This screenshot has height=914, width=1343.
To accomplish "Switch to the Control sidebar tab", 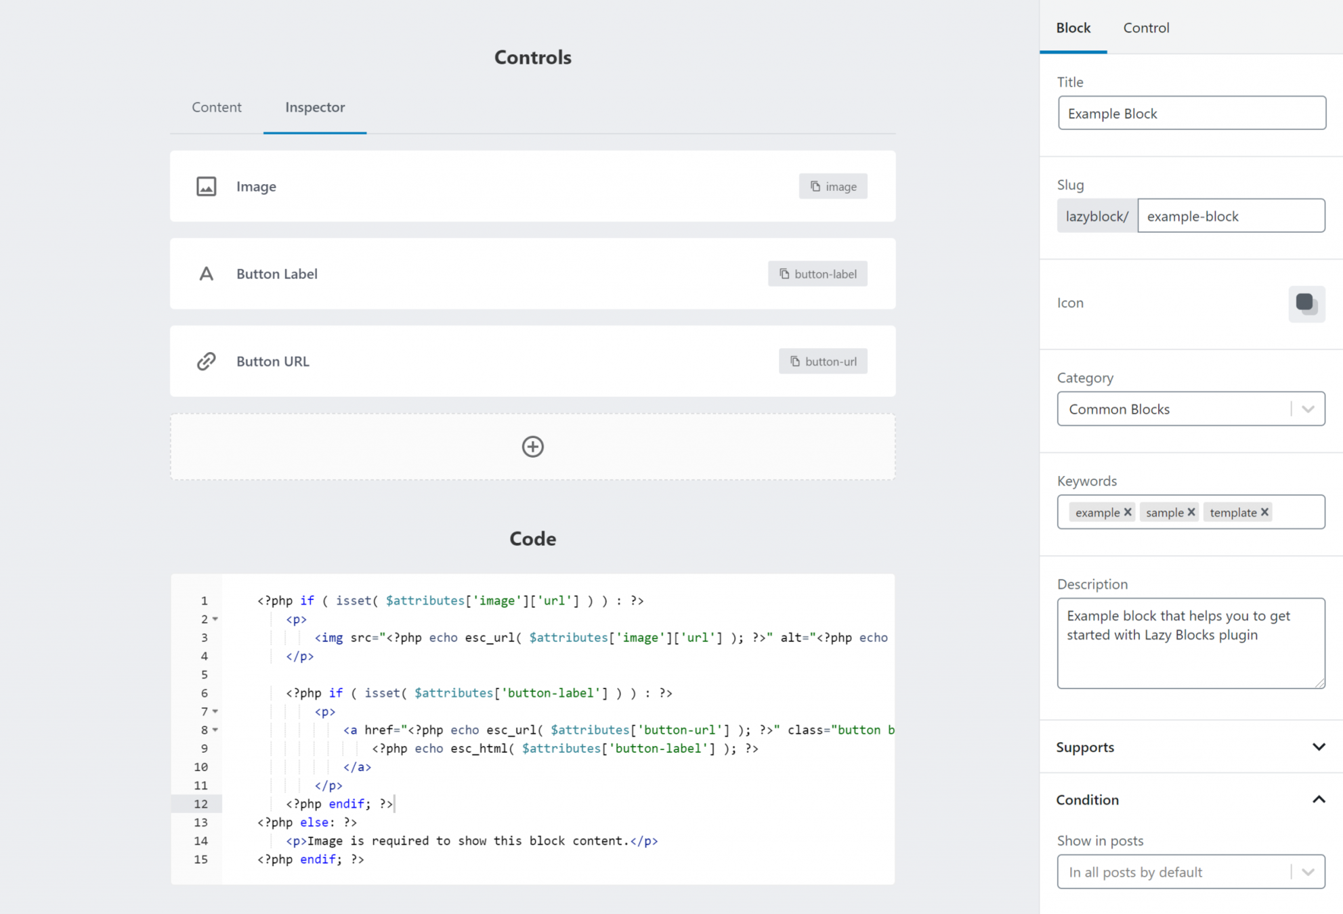I will pyautogui.click(x=1146, y=28).
